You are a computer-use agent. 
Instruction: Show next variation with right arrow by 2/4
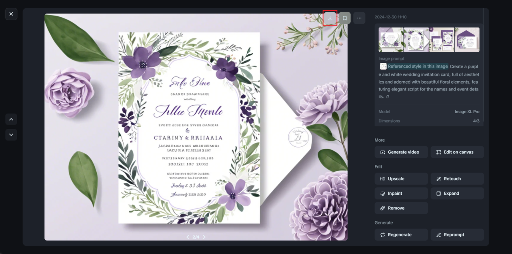tap(204, 237)
